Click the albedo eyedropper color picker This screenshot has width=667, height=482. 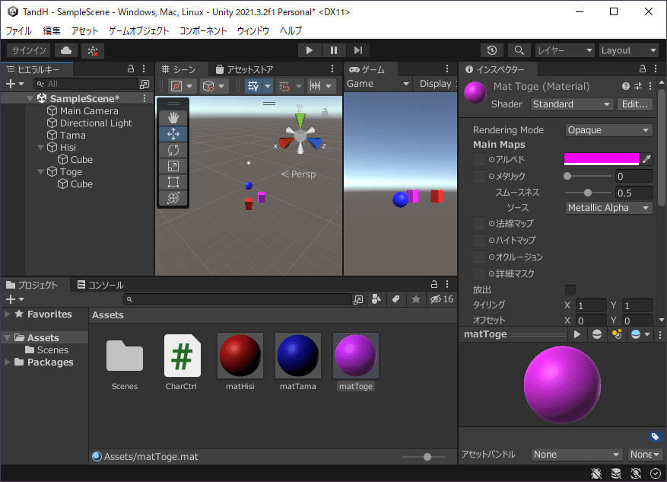pyautogui.click(x=646, y=159)
